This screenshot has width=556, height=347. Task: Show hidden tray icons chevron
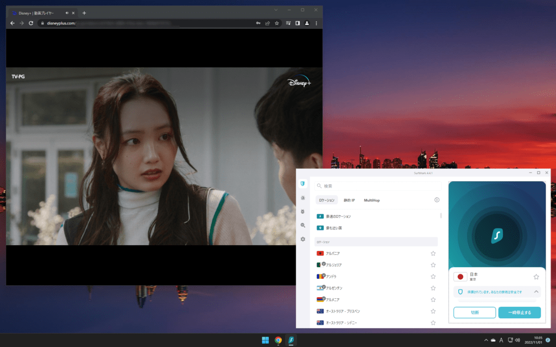coord(486,340)
